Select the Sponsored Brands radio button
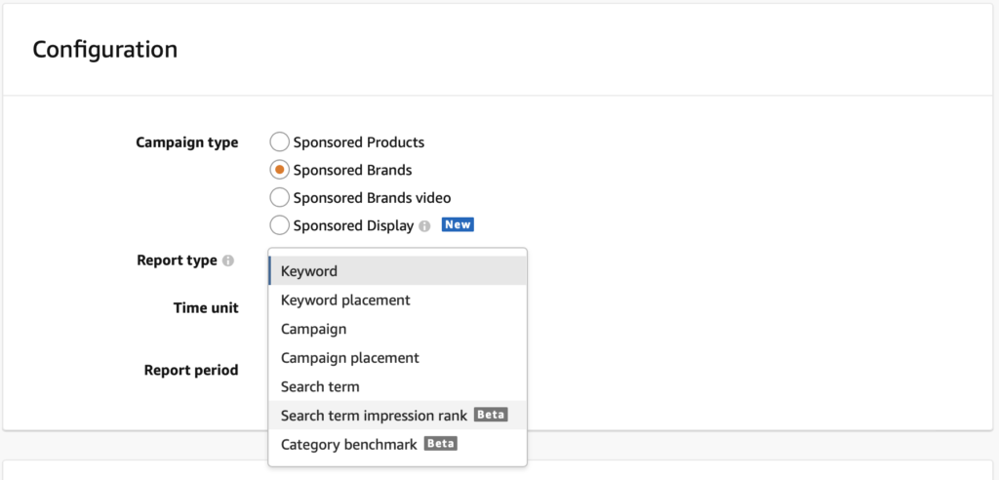Viewport: 999px width, 480px height. tap(279, 170)
